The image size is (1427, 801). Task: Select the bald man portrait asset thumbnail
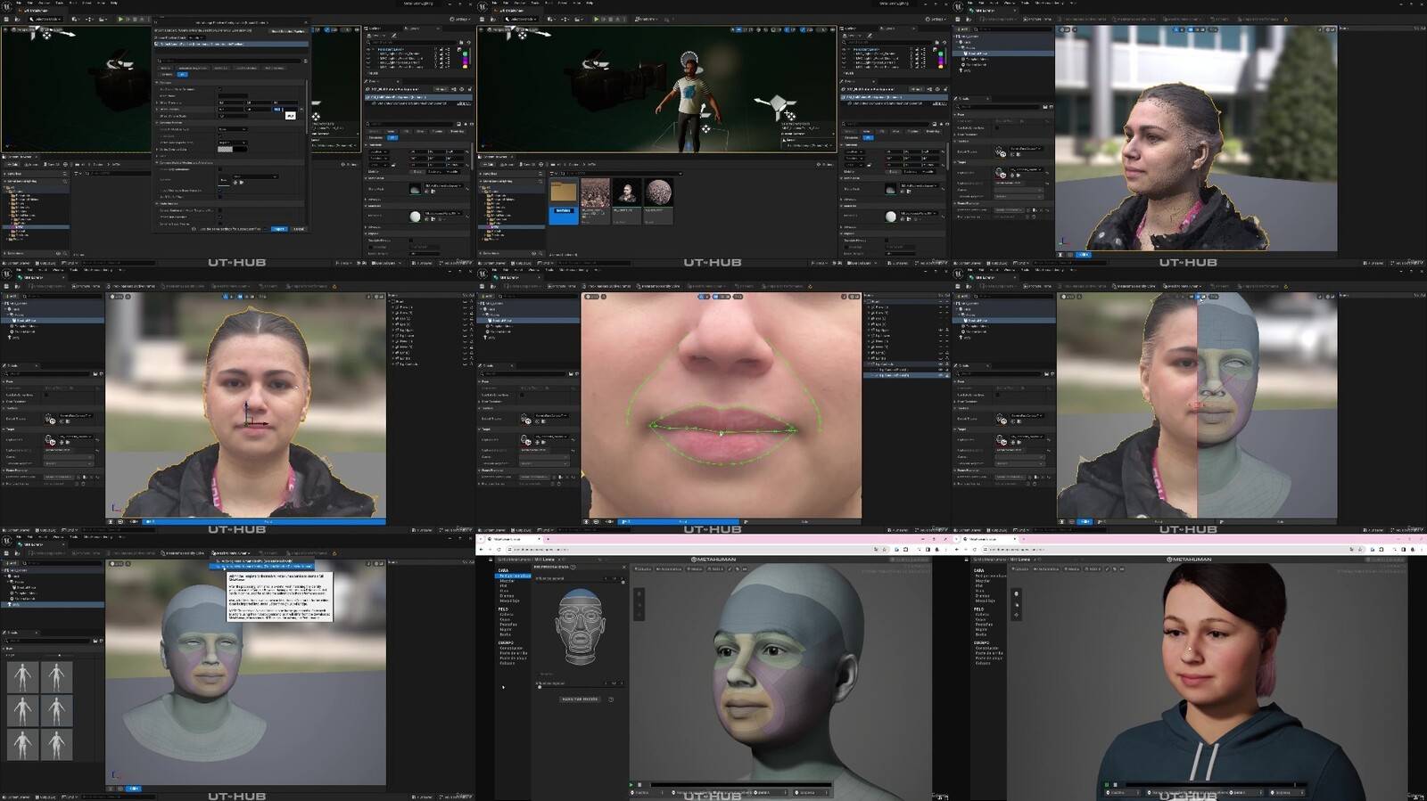pyautogui.click(x=627, y=192)
